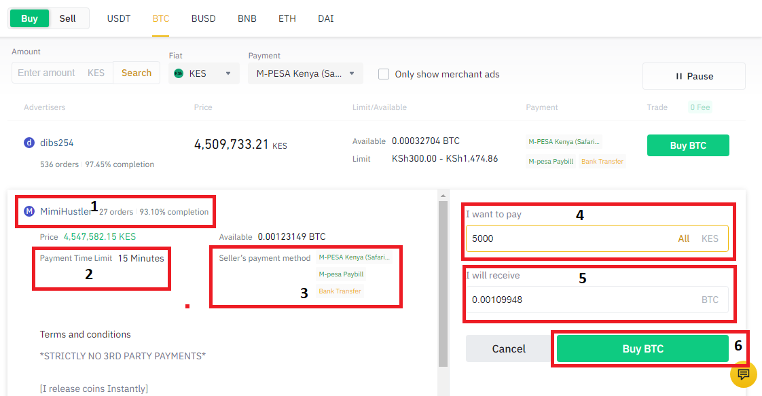
Task: Open the KES fiat dropdown
Action: [204, 73]
